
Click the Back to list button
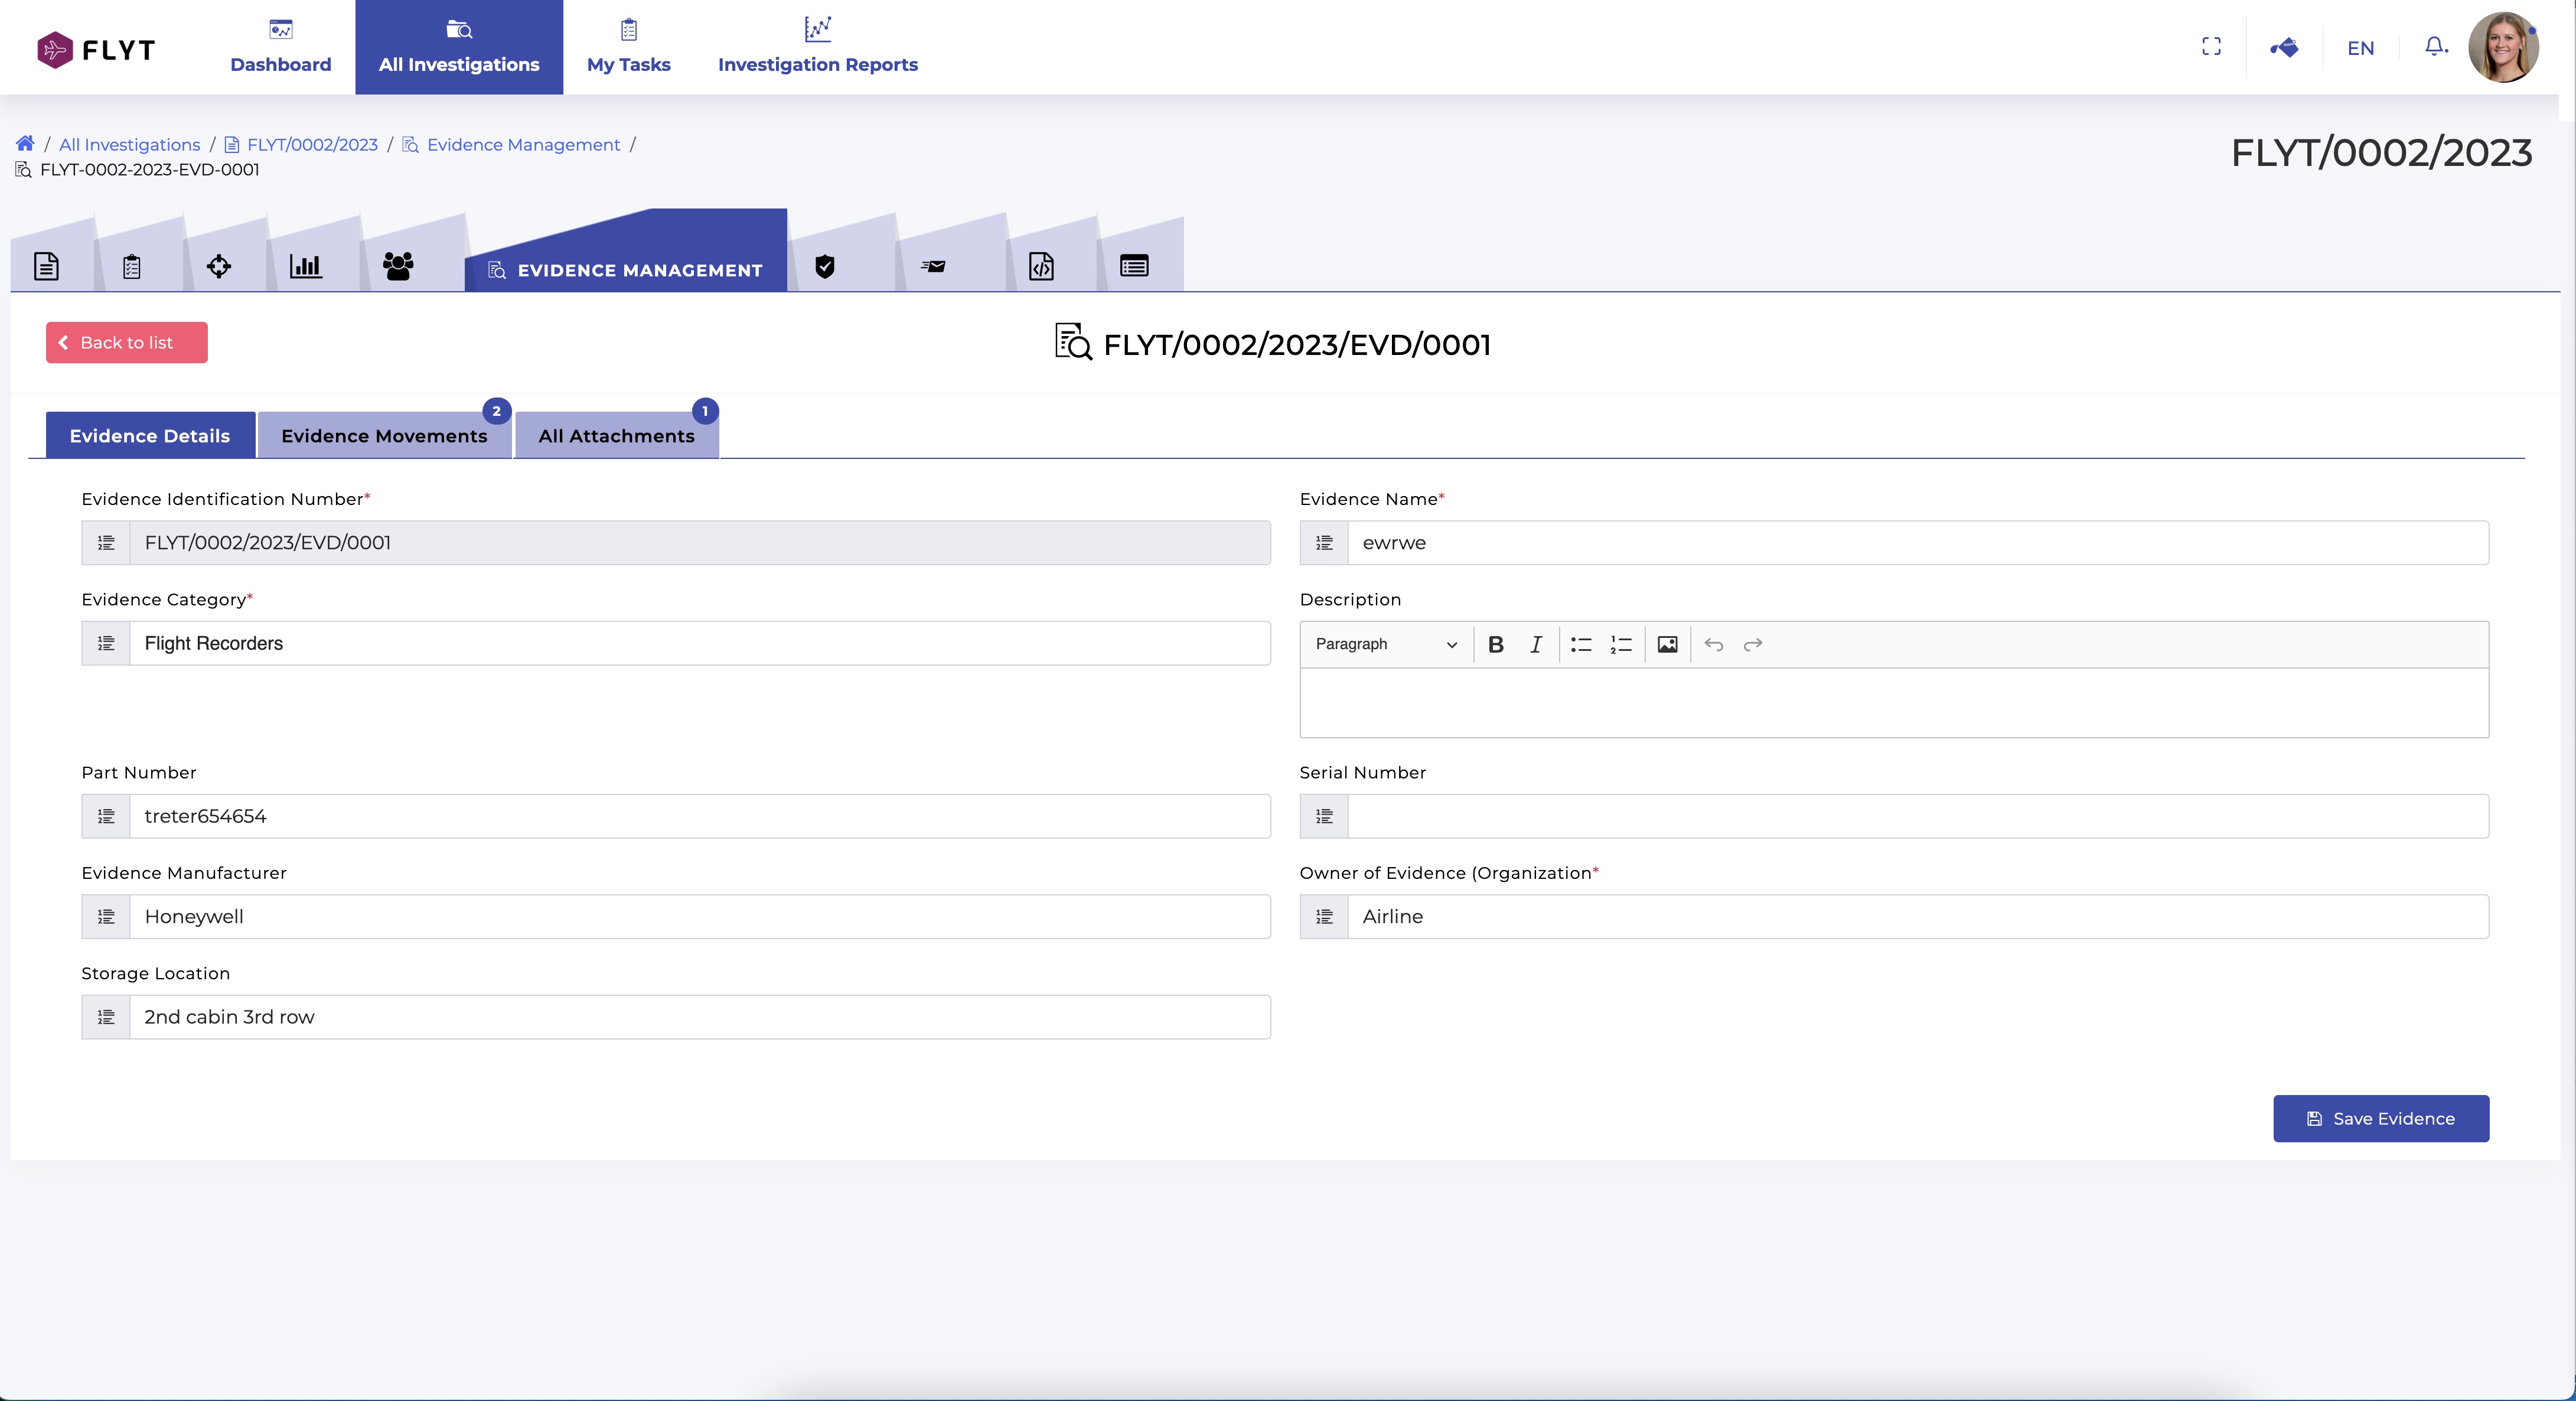pyautogui.click(x=126, y=343)
